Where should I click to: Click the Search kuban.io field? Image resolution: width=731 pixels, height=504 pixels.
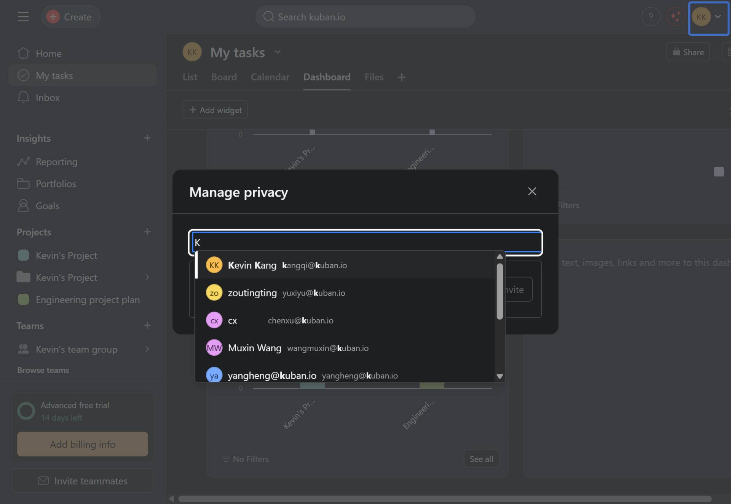coord(365,17)
